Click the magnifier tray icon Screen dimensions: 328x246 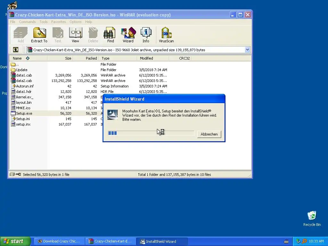click(x=304, y=241)
